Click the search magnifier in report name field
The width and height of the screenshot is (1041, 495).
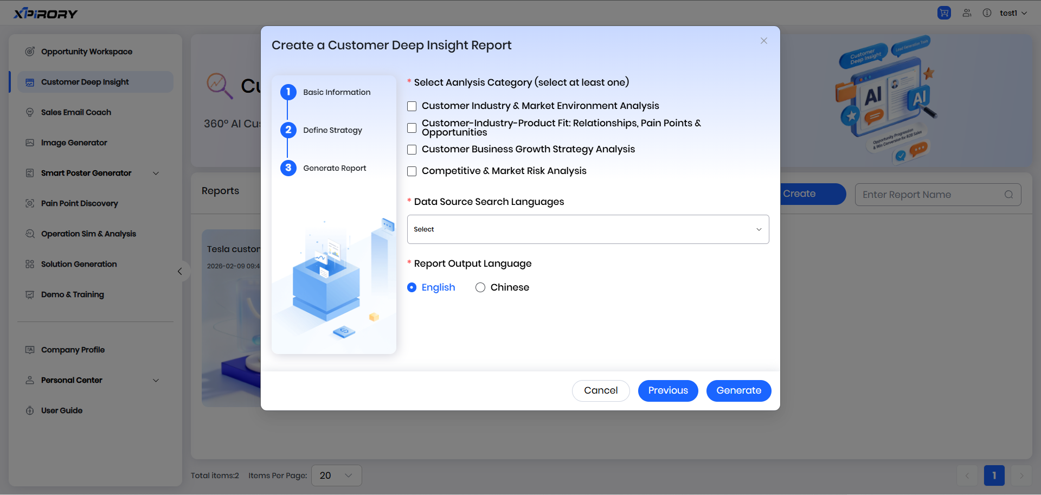[x=1008, y=195]
